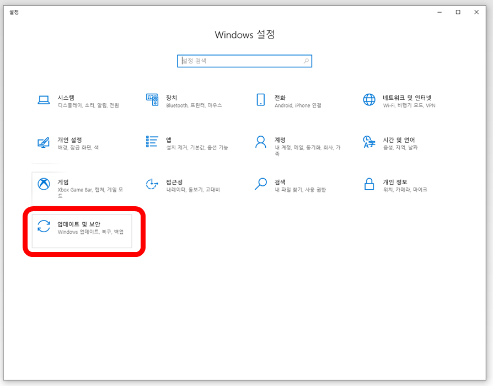Click '내 파일 찾기, 사용 권한' description
The height and width of the screenshot is (386, 493).
coord(300,190)
